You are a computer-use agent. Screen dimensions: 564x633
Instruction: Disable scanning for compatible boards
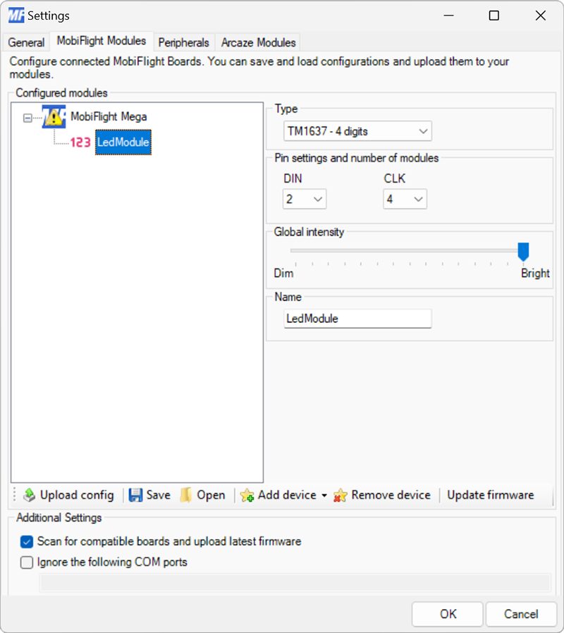point(26,542)
